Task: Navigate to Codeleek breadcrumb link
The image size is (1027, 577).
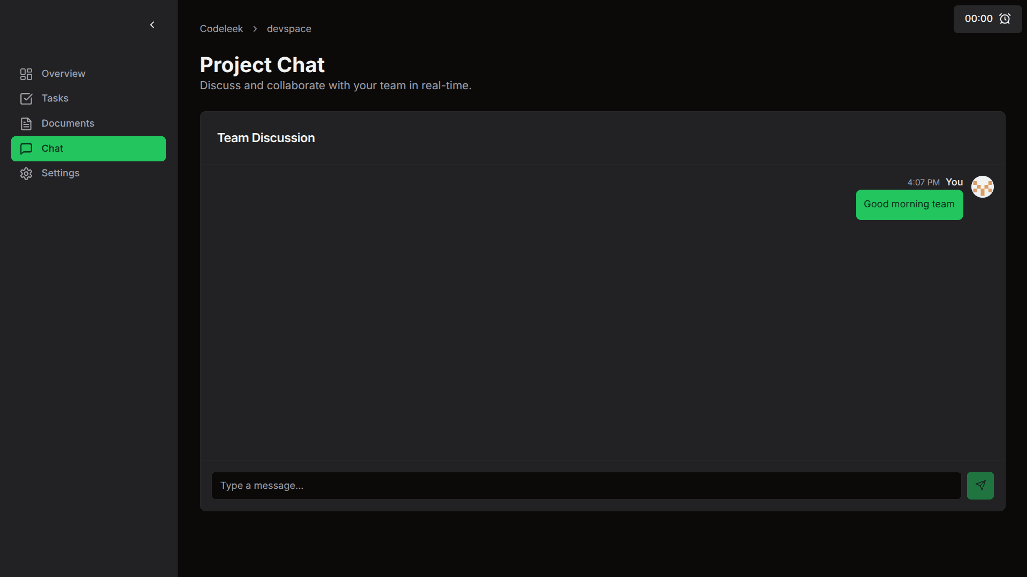Action: [x=221, y=29]
